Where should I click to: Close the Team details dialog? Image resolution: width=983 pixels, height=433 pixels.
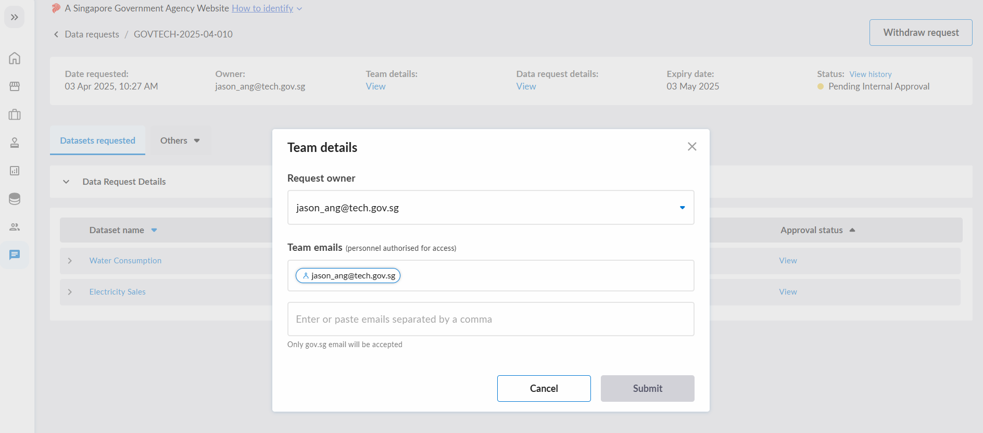692,147
